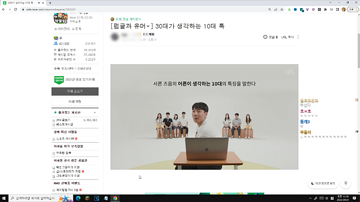Expand the post category dropdown arrow

(x=148, y=26)
